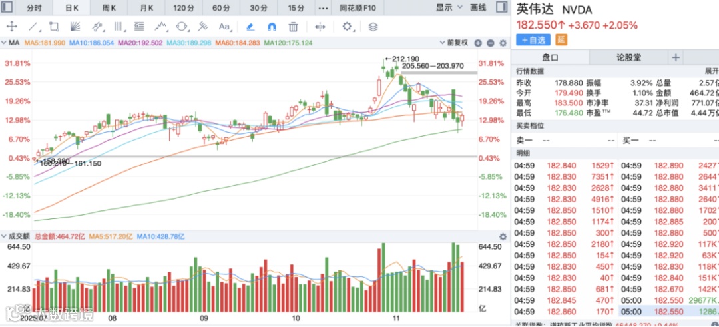The image size is (719, 327).
Task: Select the Aa text annotation tool
Action: 224,27
